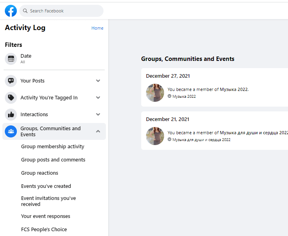Open Your event responses
This screenshot has height=236, width=288.
click(x=46, y=216)
